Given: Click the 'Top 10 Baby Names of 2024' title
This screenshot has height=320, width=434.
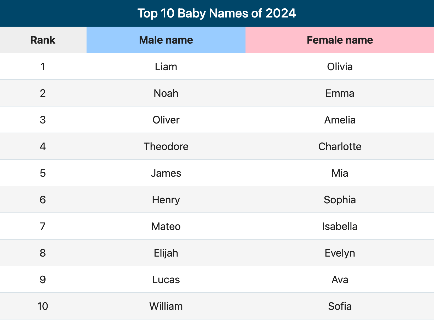Looking at the screenshot, I should click(x=216, y=13).
